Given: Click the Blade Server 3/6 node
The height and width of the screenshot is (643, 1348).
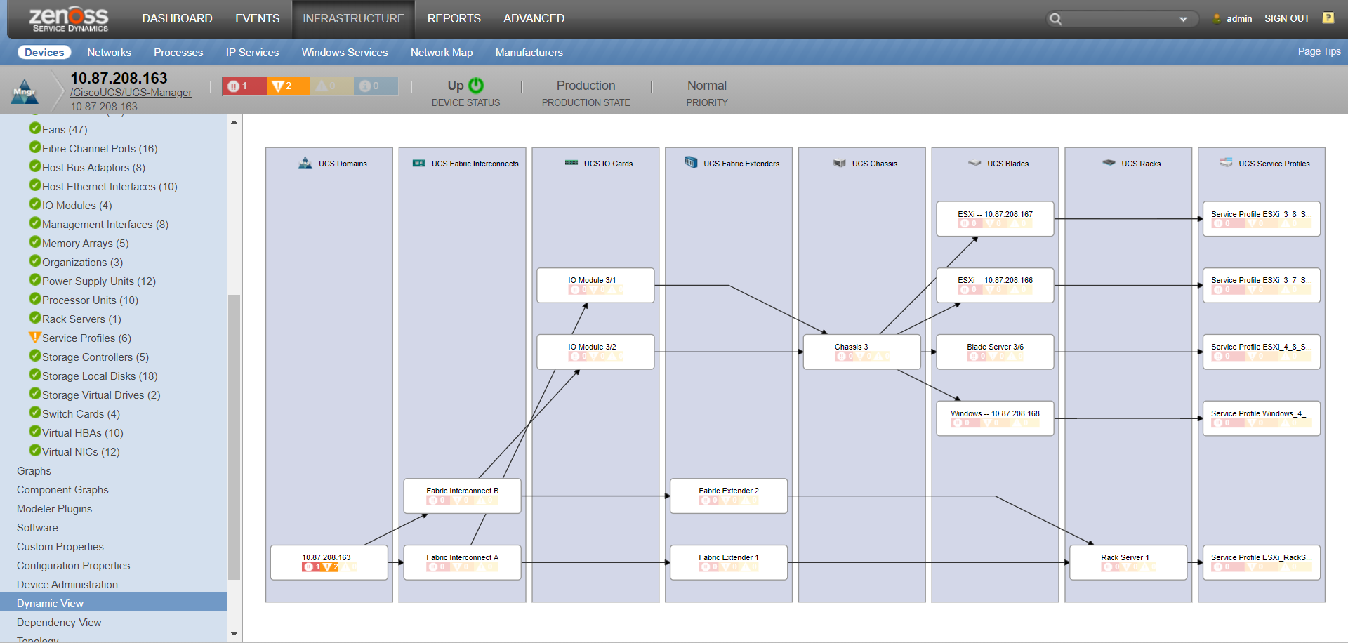Looking at the screenshot, I should pyautogui.click(x=995, y=352).
